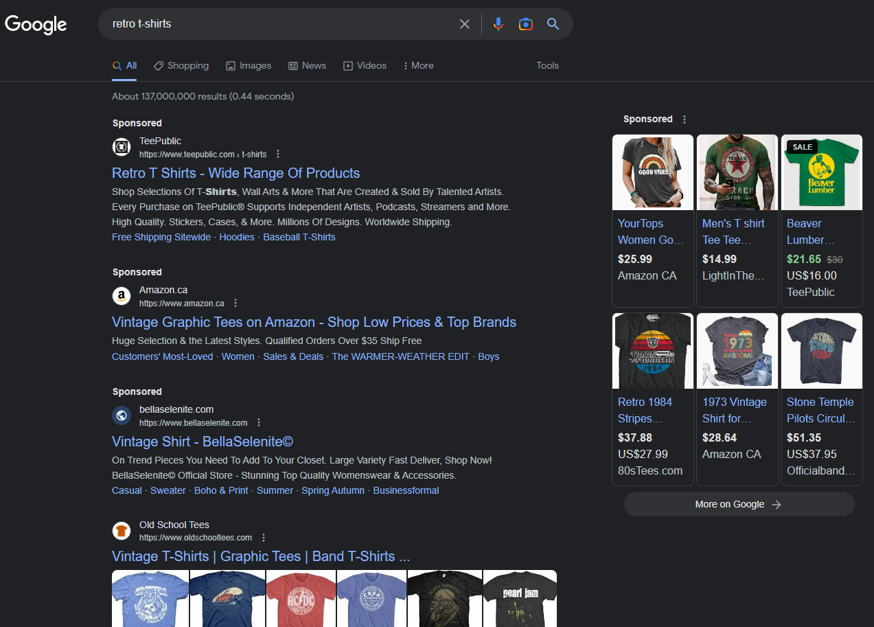
Task: Click the Amazon.ca favicon
Action: tap(121, 296)
